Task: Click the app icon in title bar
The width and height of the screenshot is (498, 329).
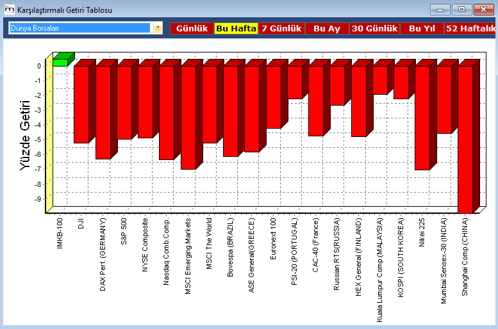Action: 9,10
